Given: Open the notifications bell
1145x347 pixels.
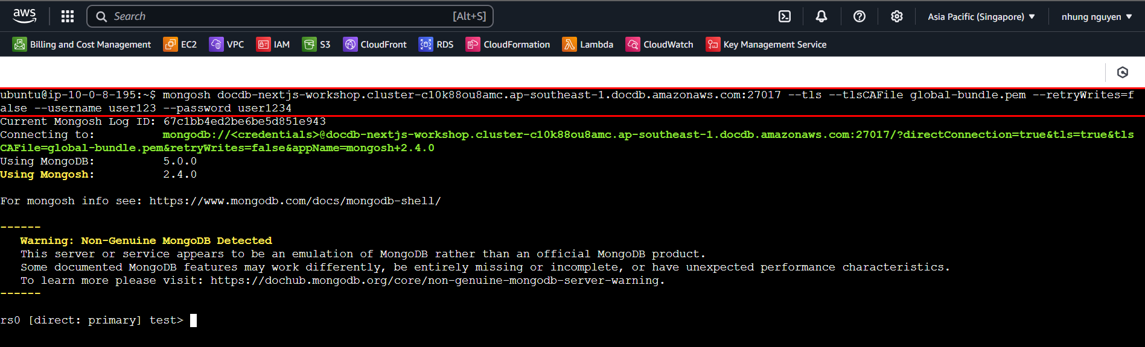Looking at the screenshot, I should click(821, 16).
